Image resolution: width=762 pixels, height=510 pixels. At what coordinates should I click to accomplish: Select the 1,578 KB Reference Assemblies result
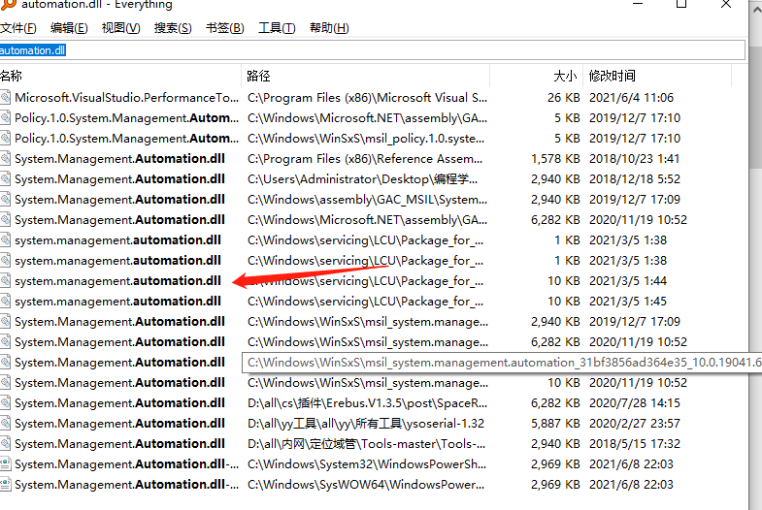click(373, 159)
